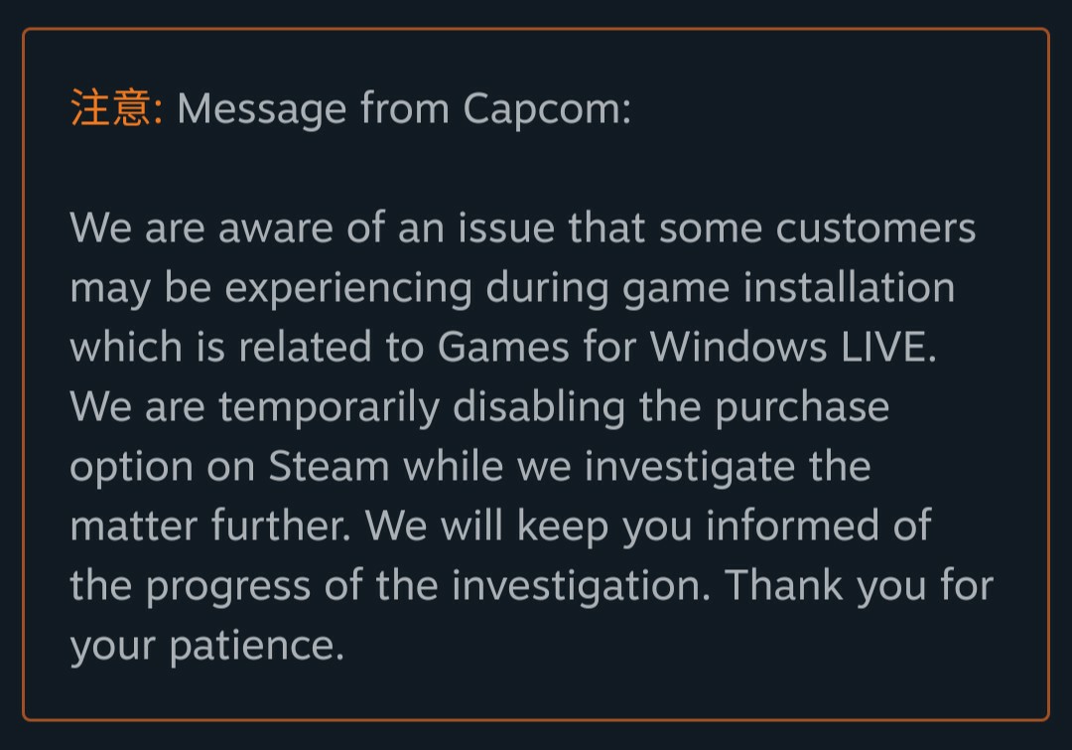1072x750 pixels.
Task: Click the text 'Games for Windows LIVE'
Action: pyautogui.click(x=684, y=348)
